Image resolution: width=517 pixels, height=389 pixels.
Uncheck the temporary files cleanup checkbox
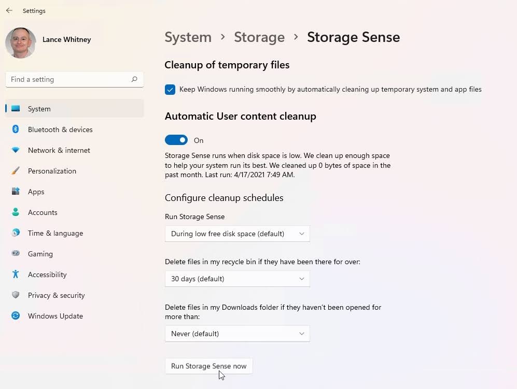coord(170,90)
